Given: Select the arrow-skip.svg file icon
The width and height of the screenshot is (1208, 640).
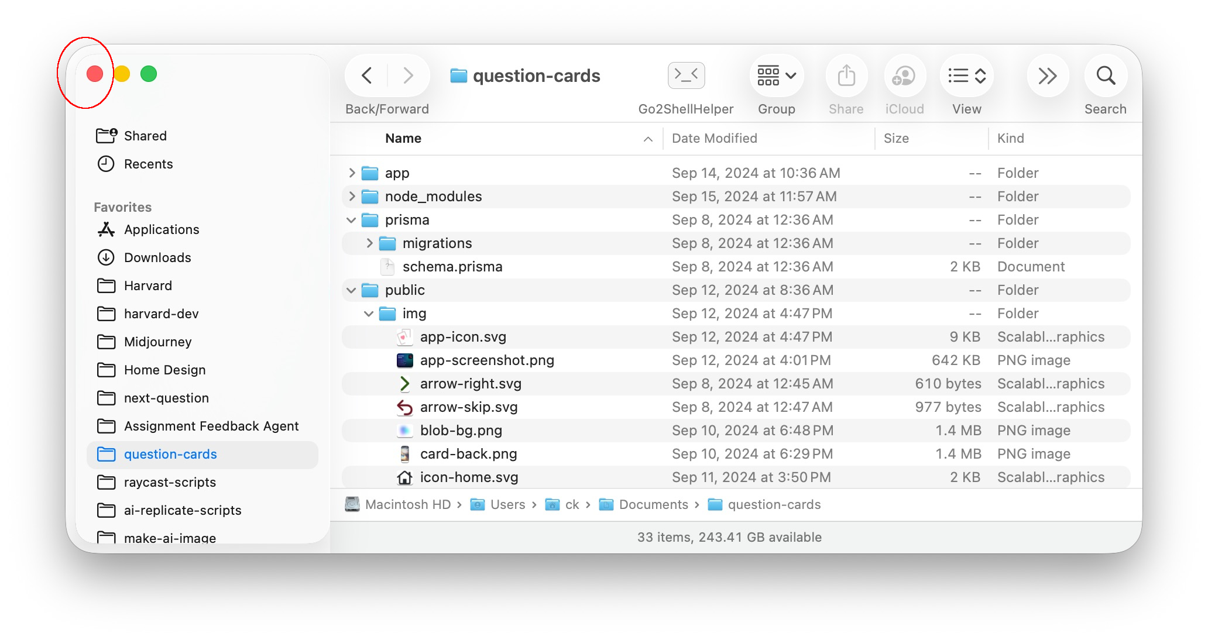Looking at the screenshot, I should coord(404,407).
